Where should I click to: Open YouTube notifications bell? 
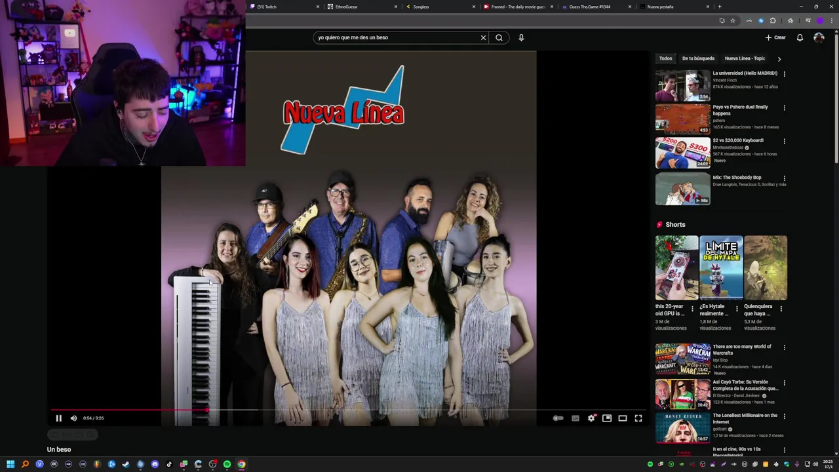tap(800, 37)
